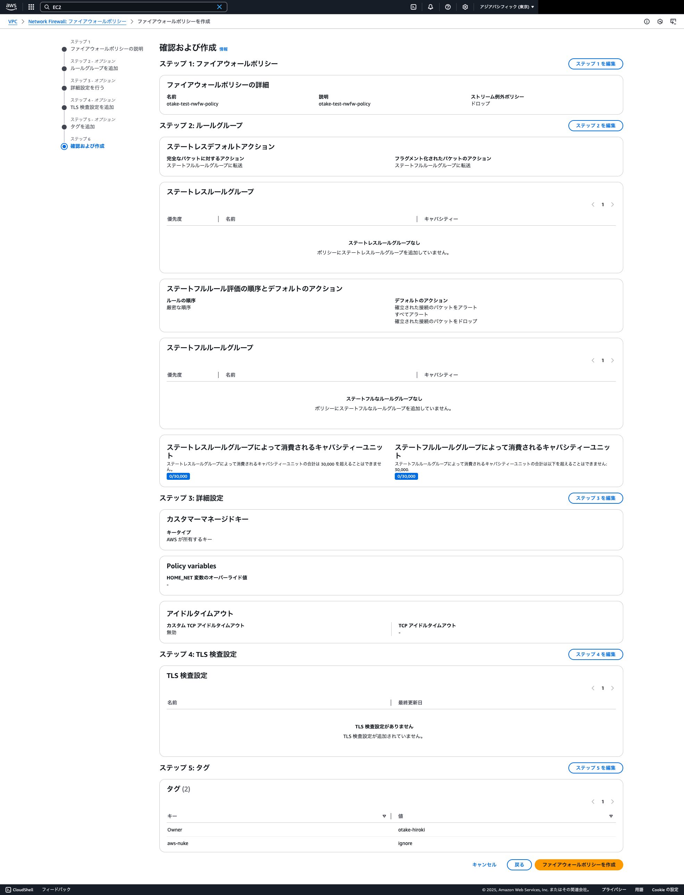The height and width of the screenshot is (895, 684).
Task: Go to next page in stateful rule groups
Action: pyautogui.click(x=612, y=361)
